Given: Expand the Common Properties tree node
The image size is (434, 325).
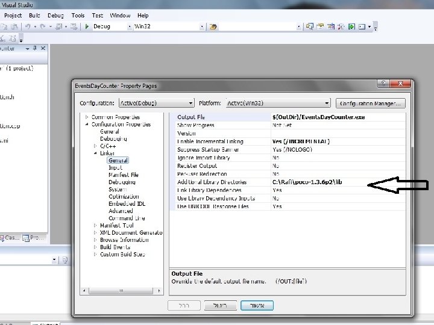Looking at the screenshot, I should click(87, 117).
